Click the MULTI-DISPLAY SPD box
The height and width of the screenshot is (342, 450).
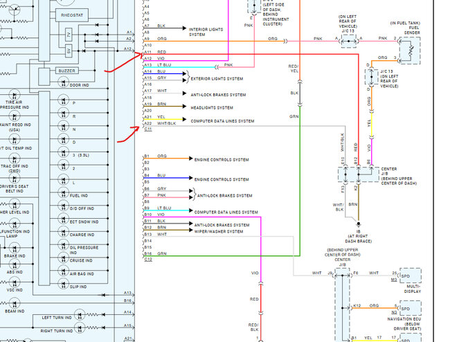(411, 276)
